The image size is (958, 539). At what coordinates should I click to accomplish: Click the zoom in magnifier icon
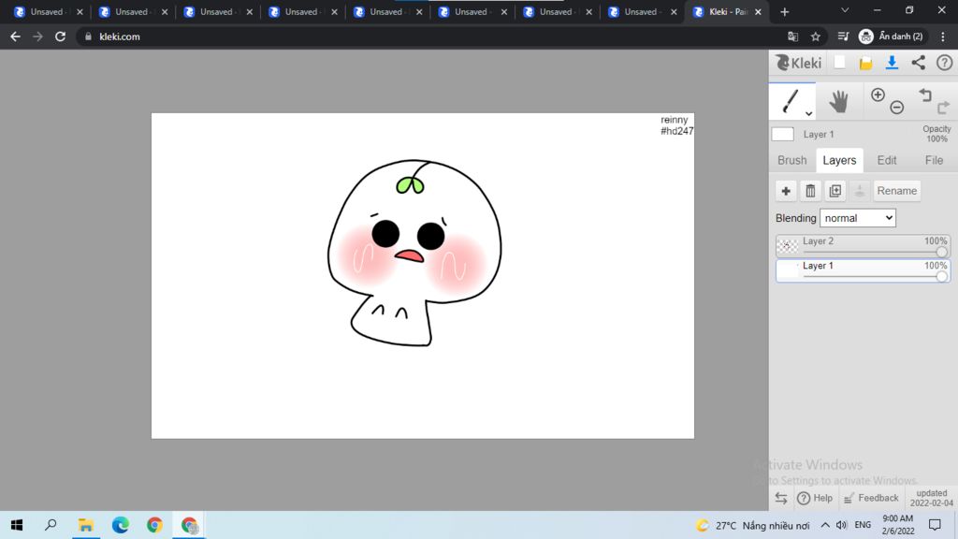[x=878, y=95]
